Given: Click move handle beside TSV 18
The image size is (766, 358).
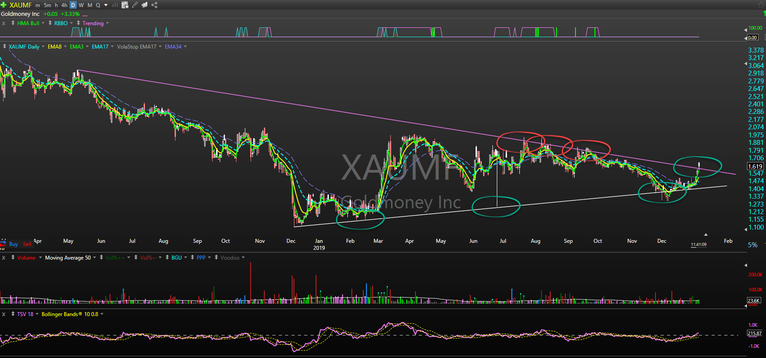Looking at the screenshot, I should 13,314.
